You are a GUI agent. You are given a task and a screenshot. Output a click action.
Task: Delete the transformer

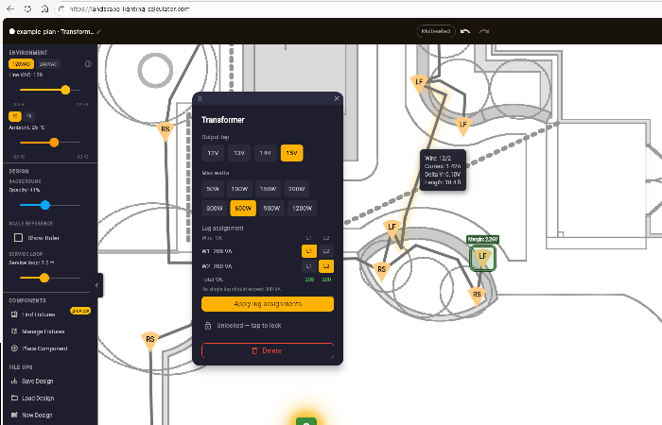click(x=268, y=350)
